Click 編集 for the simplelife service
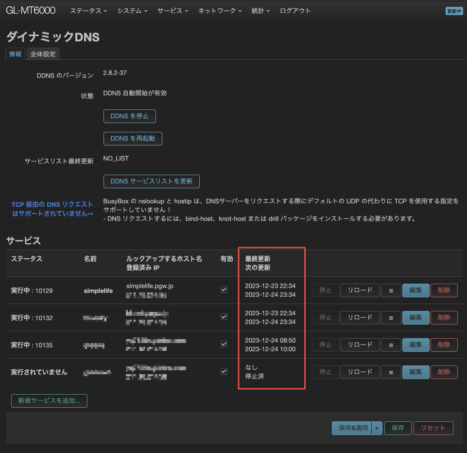 [x=415, y=290]
